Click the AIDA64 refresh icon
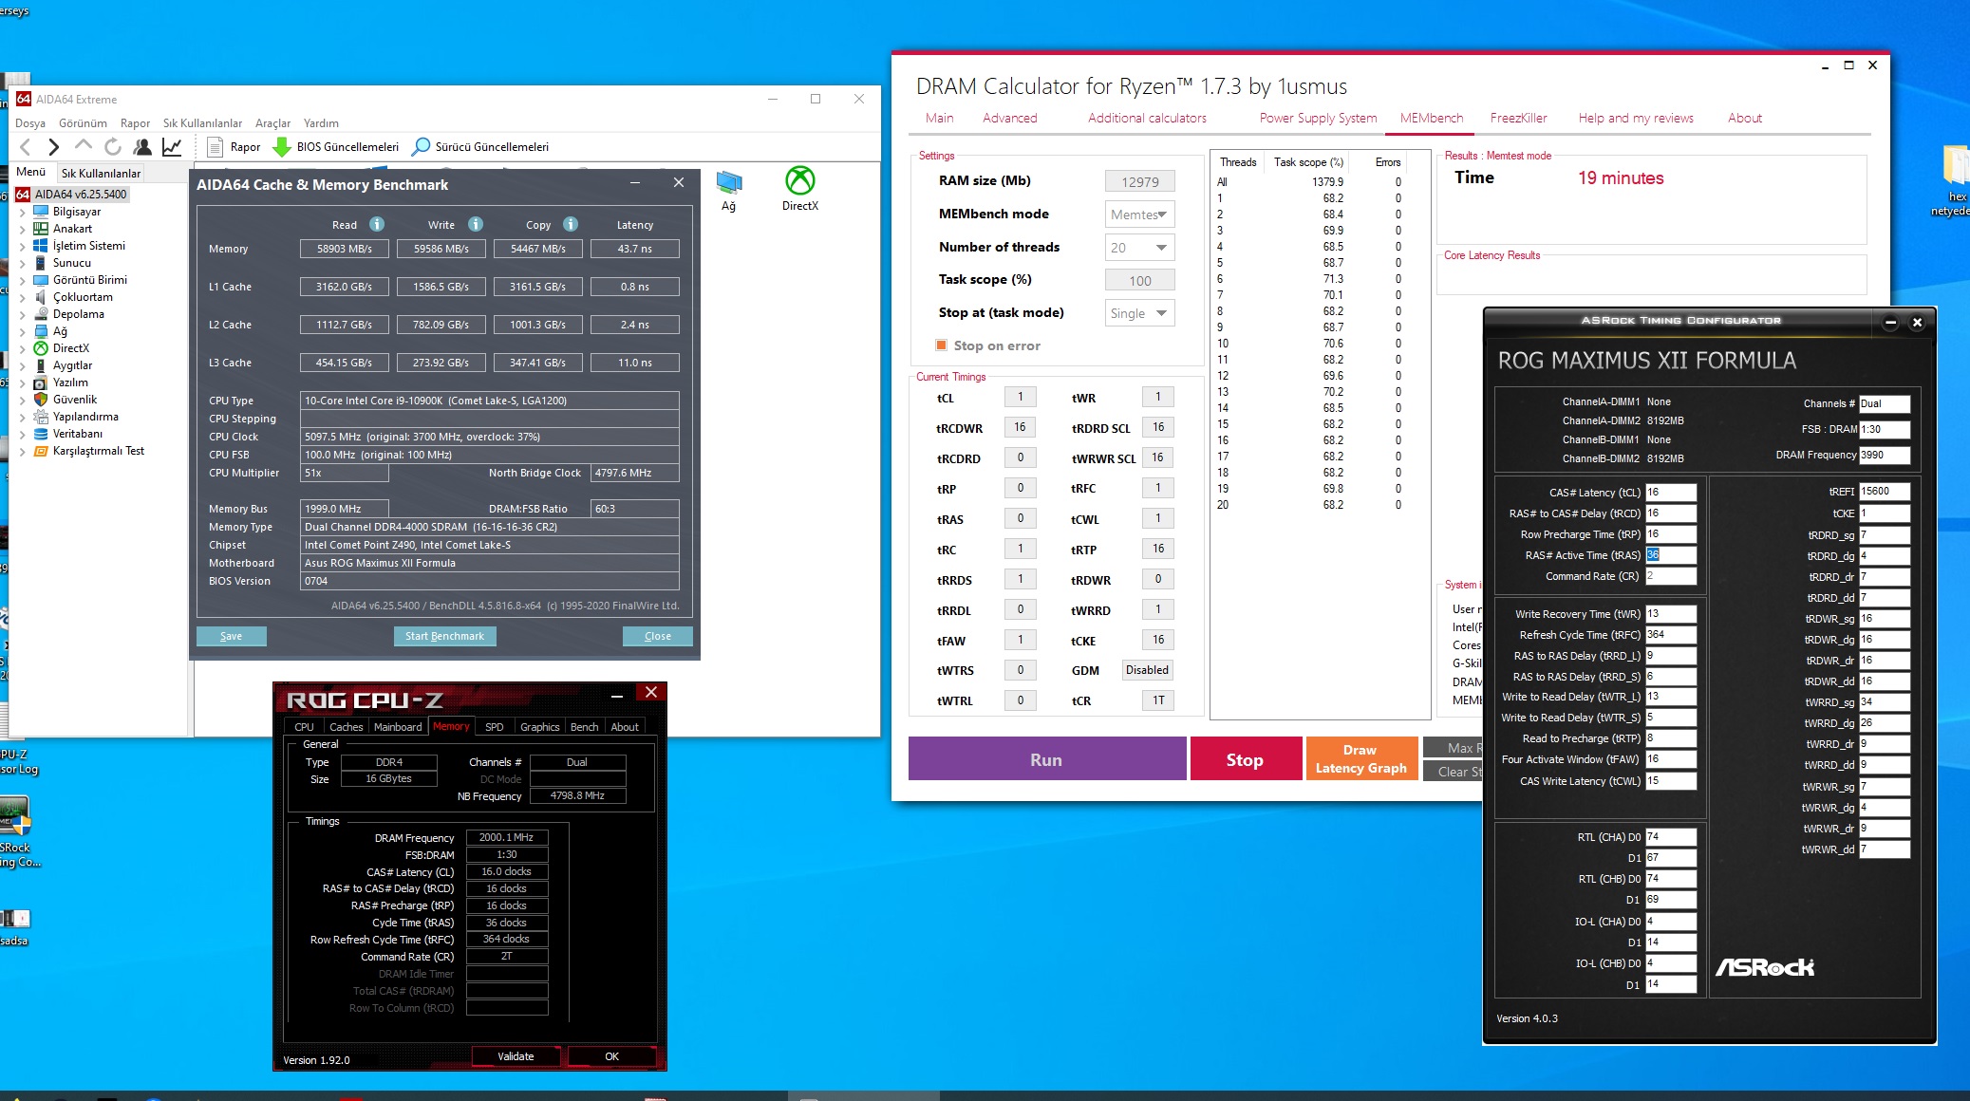Image resolution: width=1970 pixels, height=1101 pixels. (x=112, y=146)
